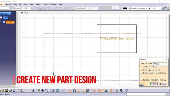Open the ENOVIA V5 VPM menu
Screen dimensions: 170x96
[x=11, y=4]
